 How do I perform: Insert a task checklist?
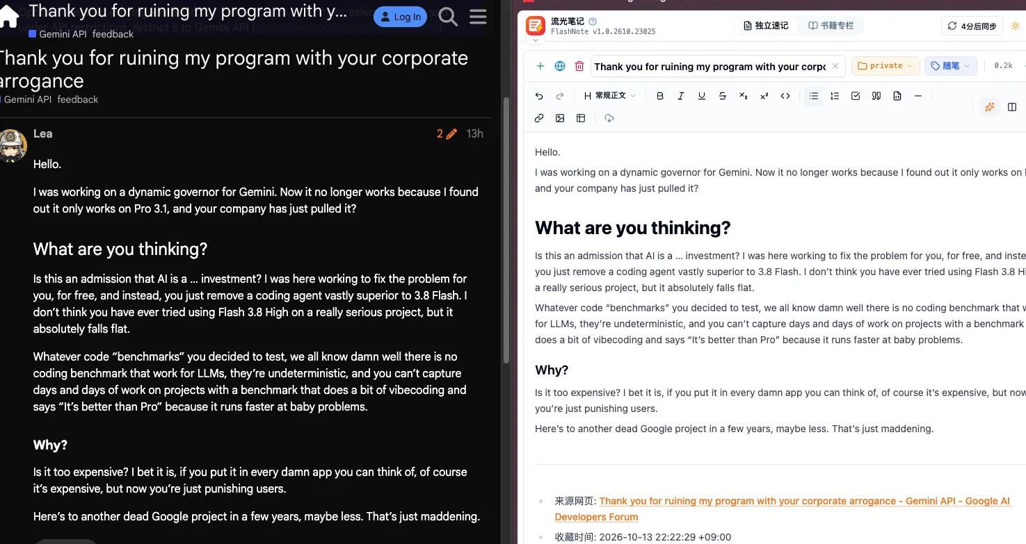click(x=856, y=96)
